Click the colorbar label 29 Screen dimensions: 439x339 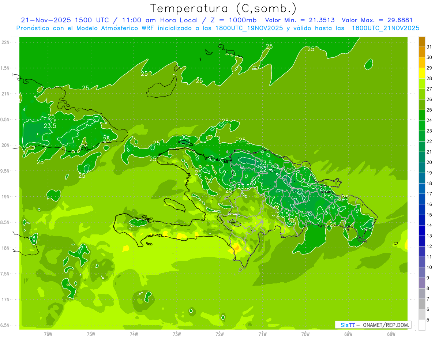(429, 68)
